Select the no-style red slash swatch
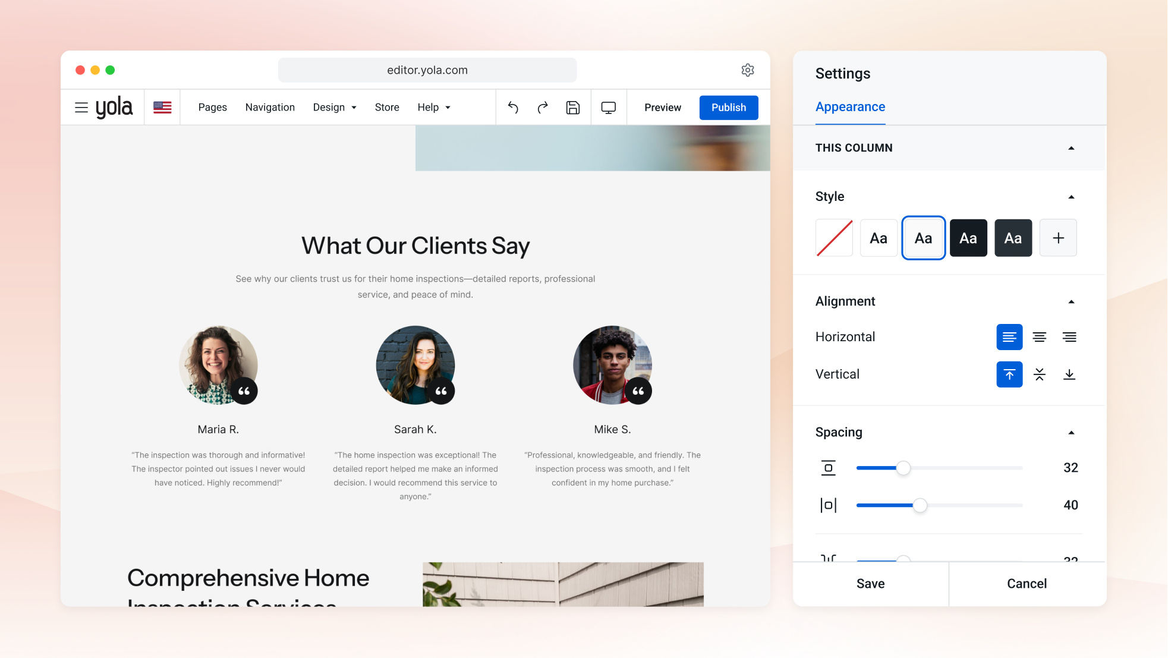 pyautogui.click(x=834, y=238)
